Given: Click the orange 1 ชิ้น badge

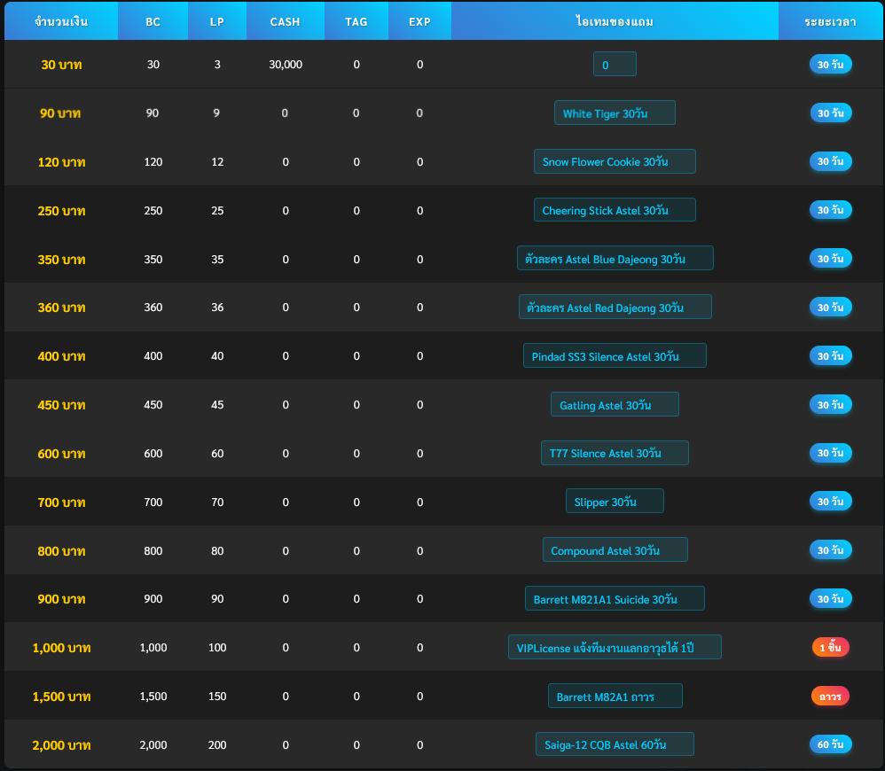Looking at the screenshot, I should click(x=830, y=648).
